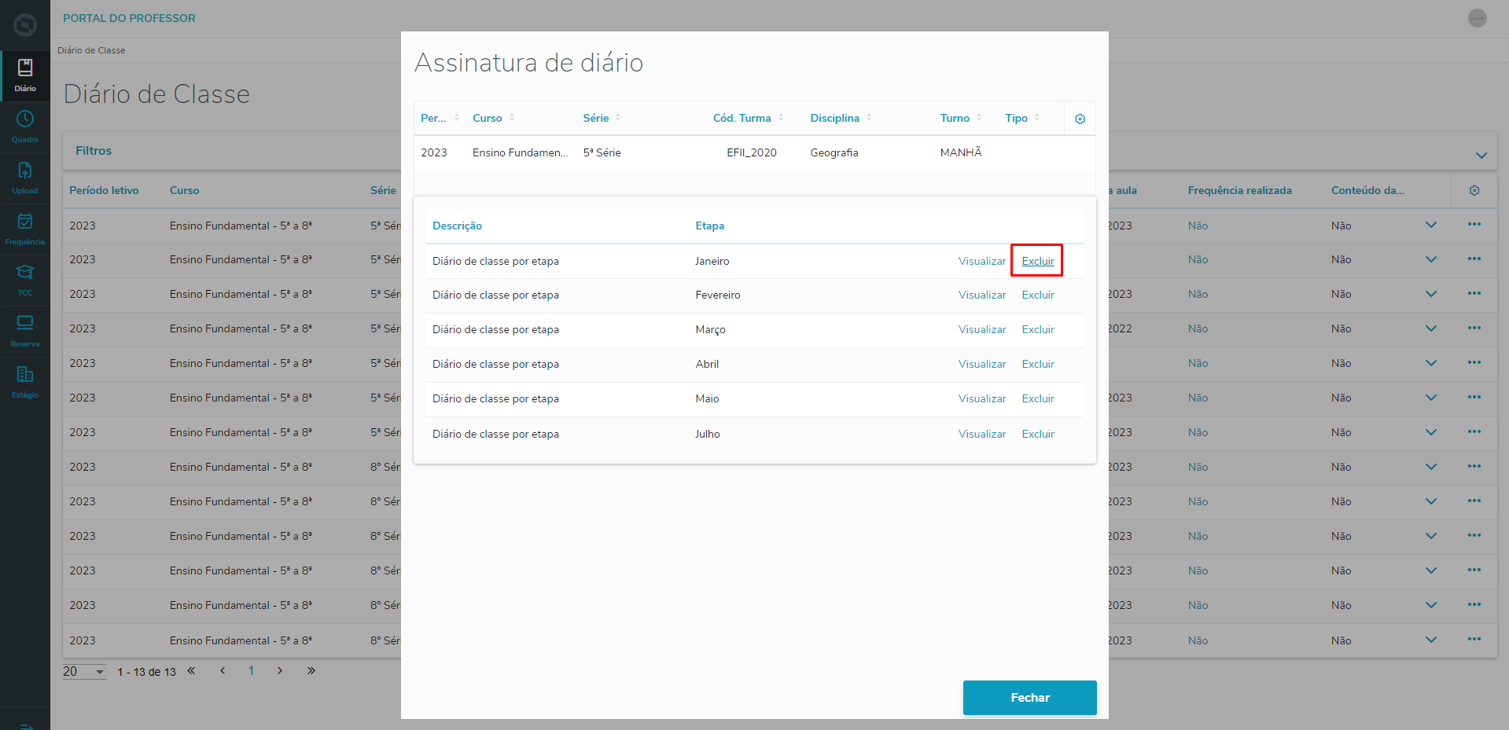
Task: Go to the last page of results
Action: 311,671
